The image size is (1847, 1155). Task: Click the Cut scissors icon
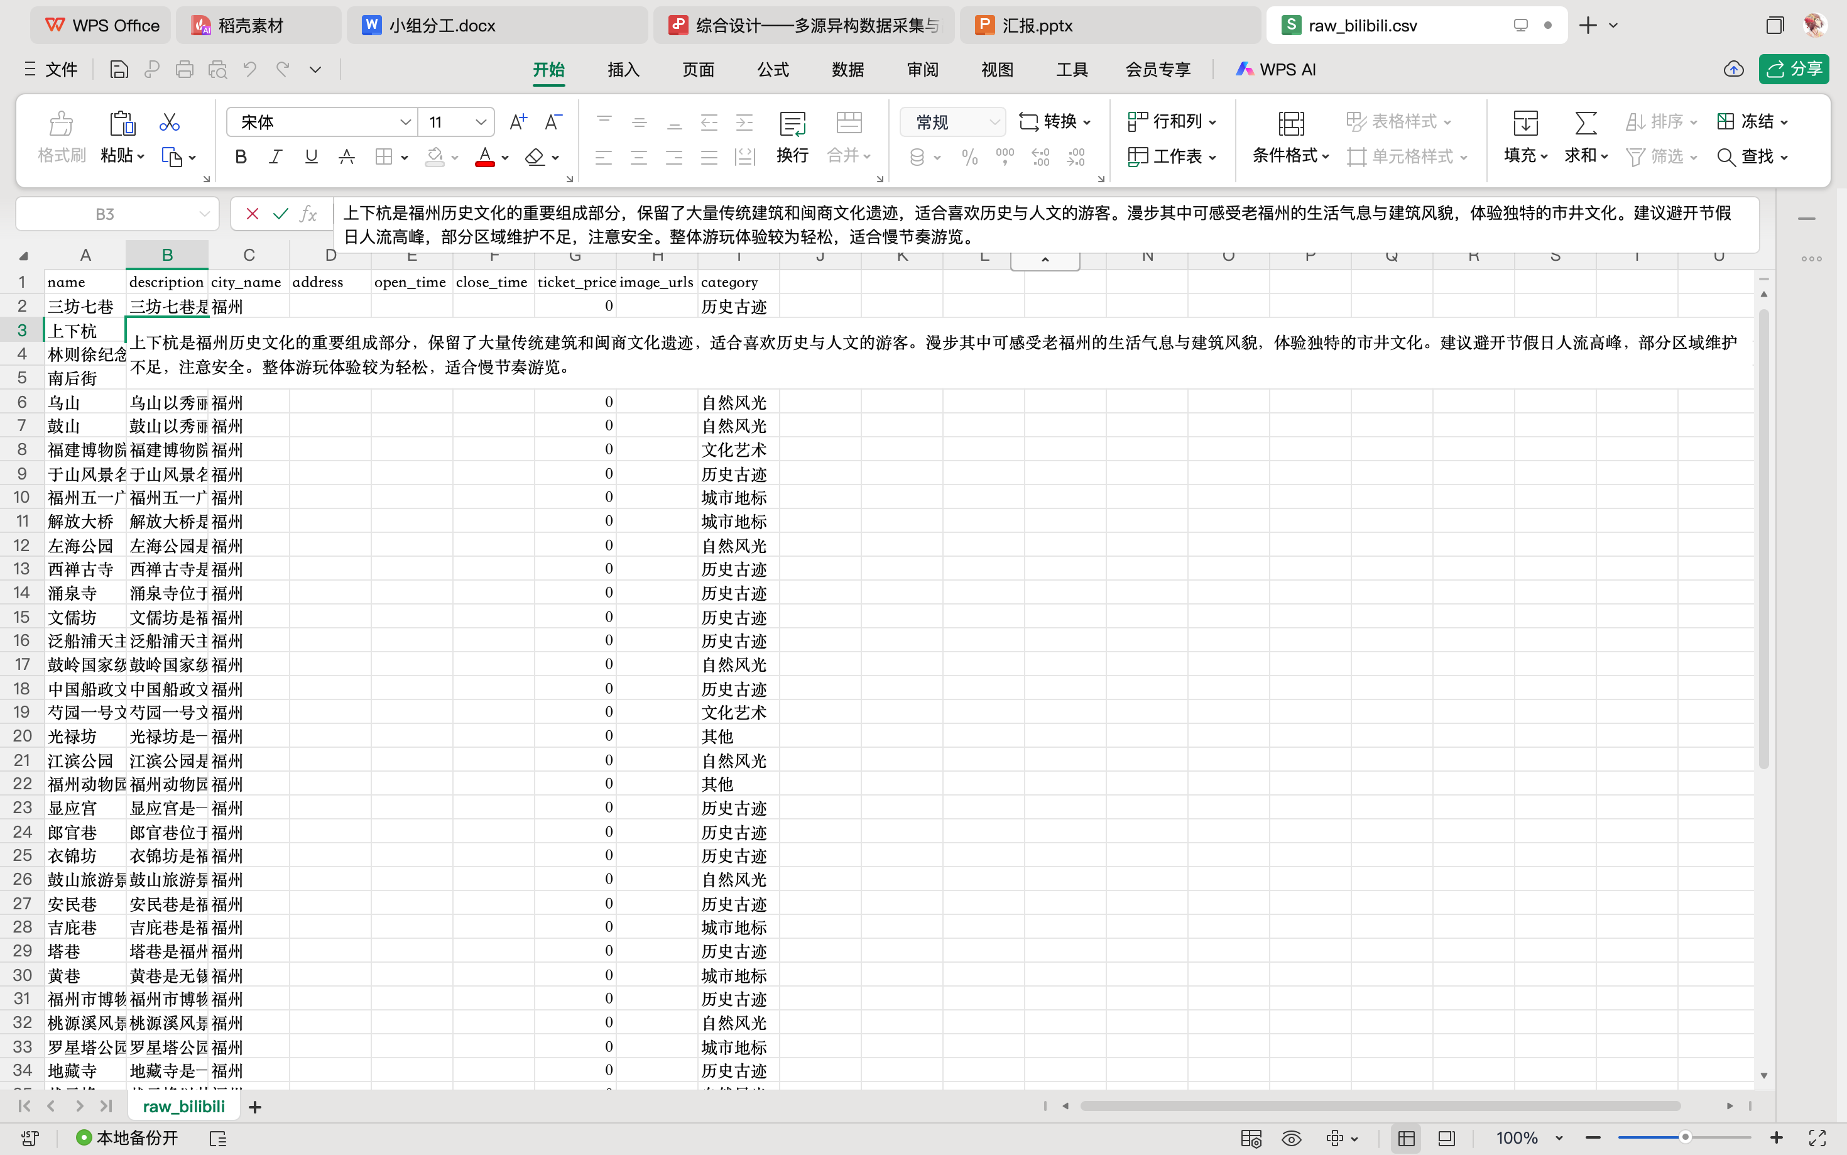click(169, 122)
